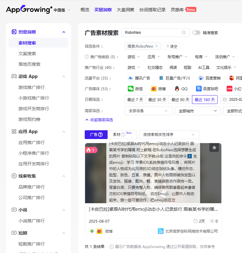This screenshot has width=242, height=253.
Task: Select 最近 30 天 date filter
Action: coord(157,100)
